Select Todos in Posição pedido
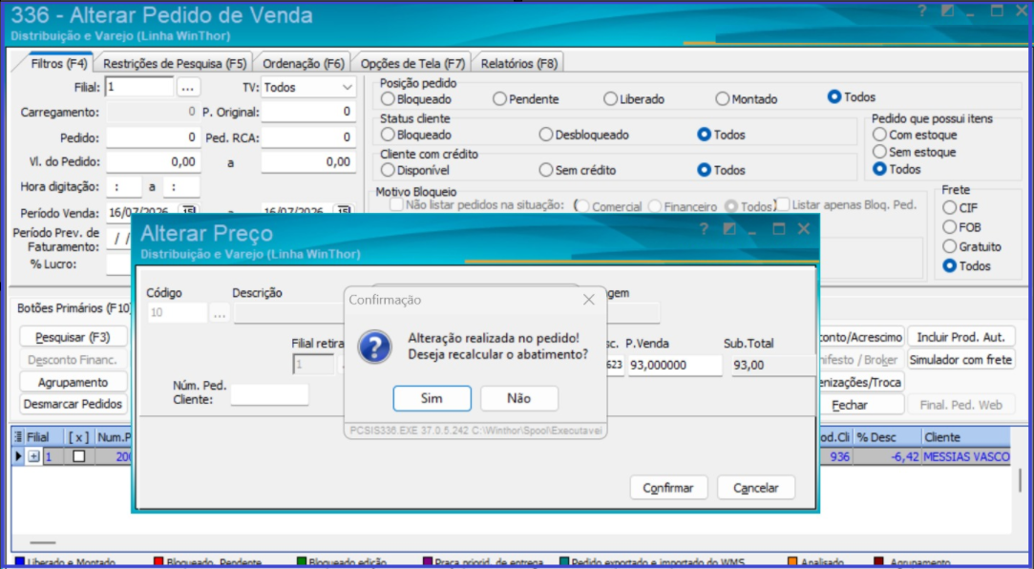The height and width of the screenshot is (569, 1034). pyautogui.click(x=852, y=97)
